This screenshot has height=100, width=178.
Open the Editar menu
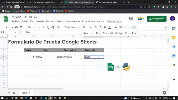click(x=25, y=21)
